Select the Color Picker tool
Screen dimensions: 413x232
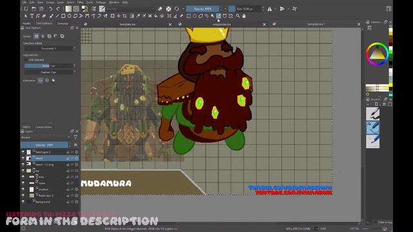(138, 16)
